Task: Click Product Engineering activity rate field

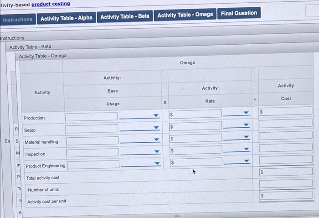Action: [196, 162]
